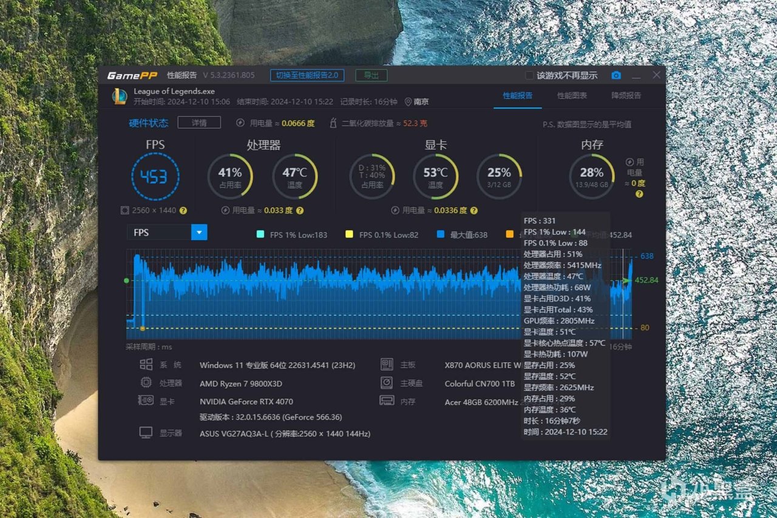Screen dimensions: 777x518
Task: Click the yellow FPS 0.1% Low legend swatch
Action: 349,234
